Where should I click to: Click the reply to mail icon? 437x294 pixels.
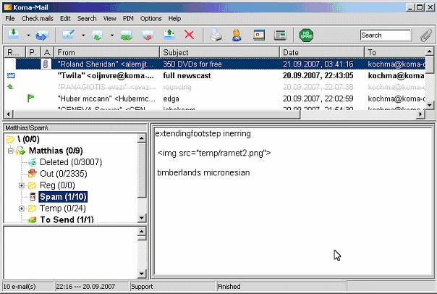pos(97,35)
